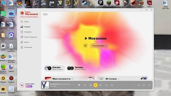Image resolution: width=171 pixels, height=96 pixels.
Task: Open Книги и подкасты section
Action: pos(29,37)
